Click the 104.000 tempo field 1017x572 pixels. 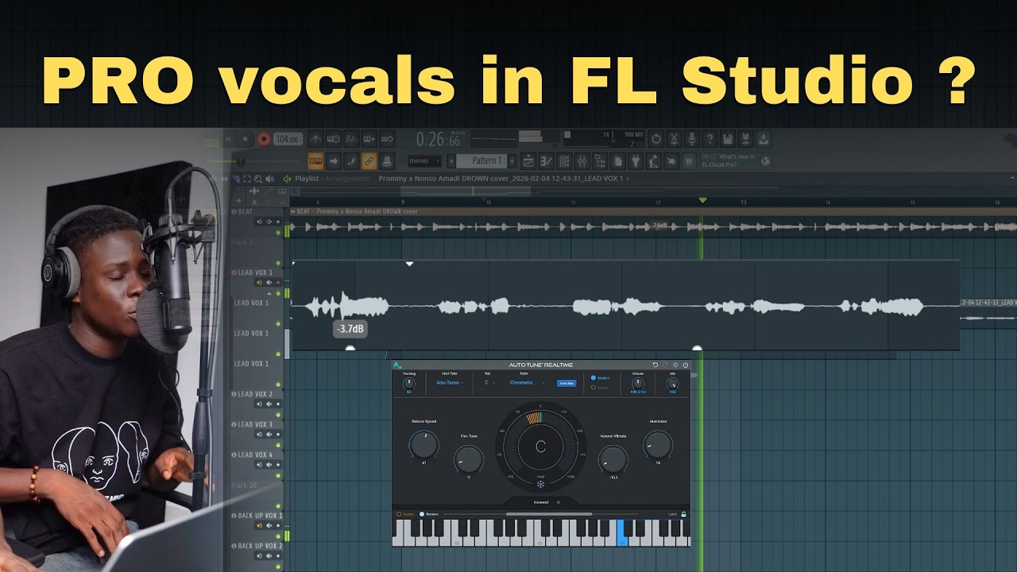tap(288, 138)
